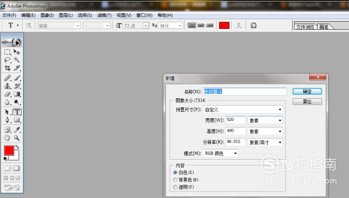The image size is (349, 198).
Task: Open the 锐化 anti-alias dropdown
Action: pos(180,26)
